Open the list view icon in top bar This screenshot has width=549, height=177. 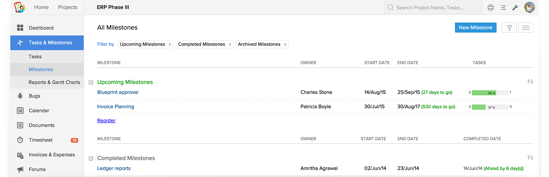[503, 8]
